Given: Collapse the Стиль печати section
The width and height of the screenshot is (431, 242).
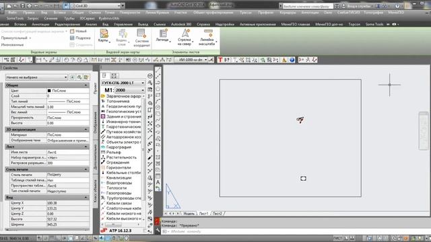Looking at the screenshot, I should 86,169.
